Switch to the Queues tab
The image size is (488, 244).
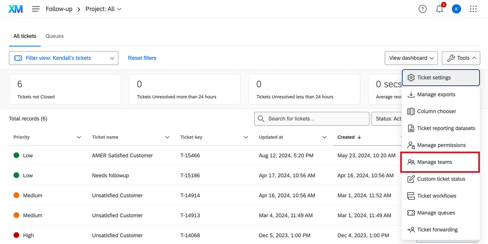click(x=55, y=36)
